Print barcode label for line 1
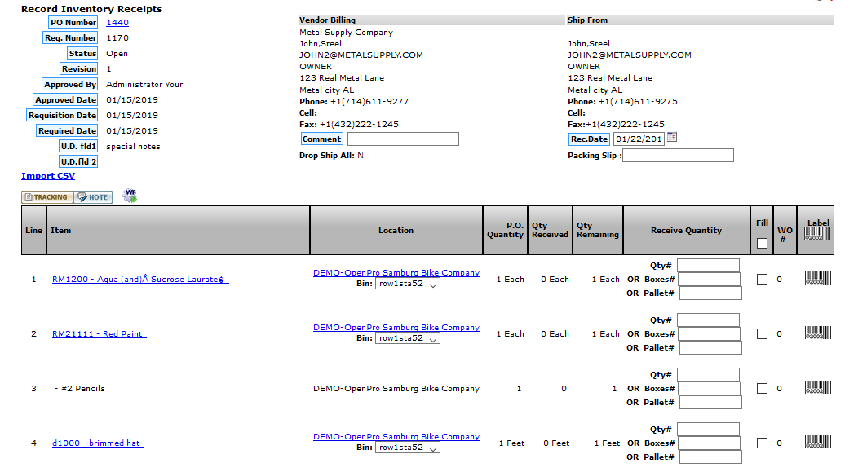 pyautogui.click(x=817, y=279)
